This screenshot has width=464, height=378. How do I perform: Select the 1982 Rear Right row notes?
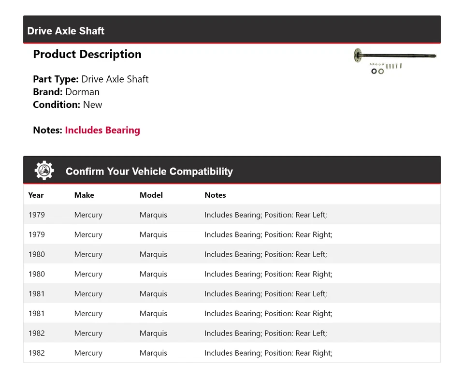tap(268, 353)
